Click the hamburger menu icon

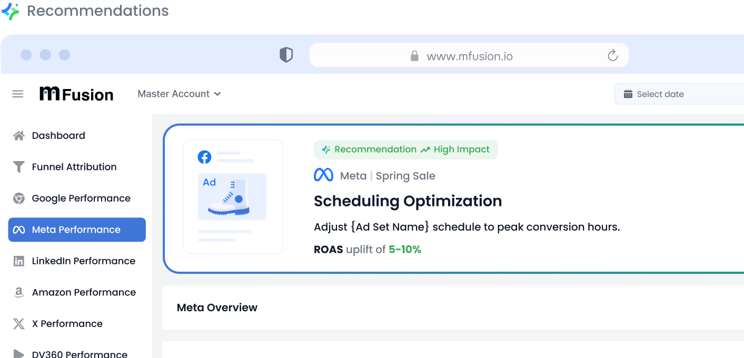point(18,94)
